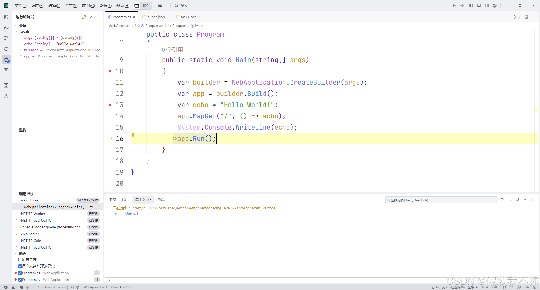Screen dimensions: 540x290
Task: Go back with the left arrow
Action: (454, 6)
